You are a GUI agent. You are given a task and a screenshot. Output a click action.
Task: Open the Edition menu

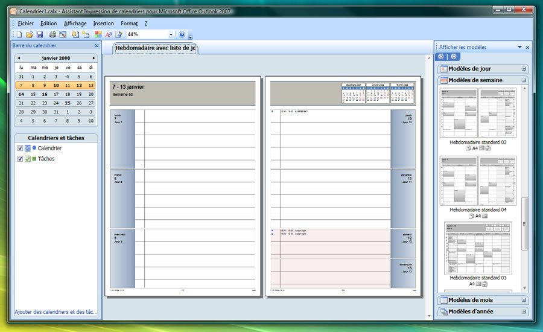(x=48, y=23)
